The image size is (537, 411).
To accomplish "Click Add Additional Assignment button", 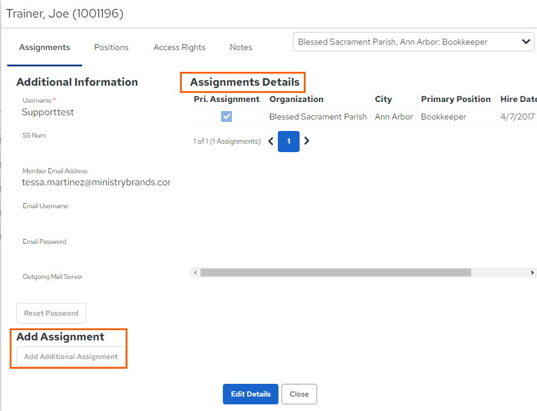I will pyautogui.click(x=71, y=357).
